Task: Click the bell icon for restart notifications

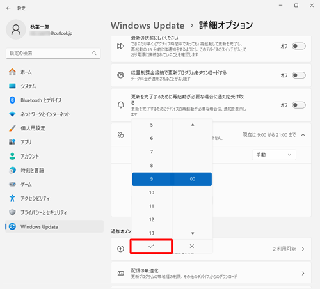Action: 121,105
